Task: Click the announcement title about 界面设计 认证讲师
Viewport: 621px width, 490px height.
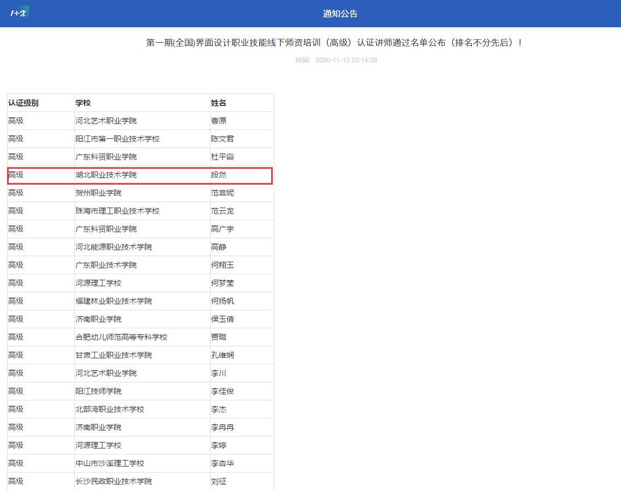Action: [334, 43]
